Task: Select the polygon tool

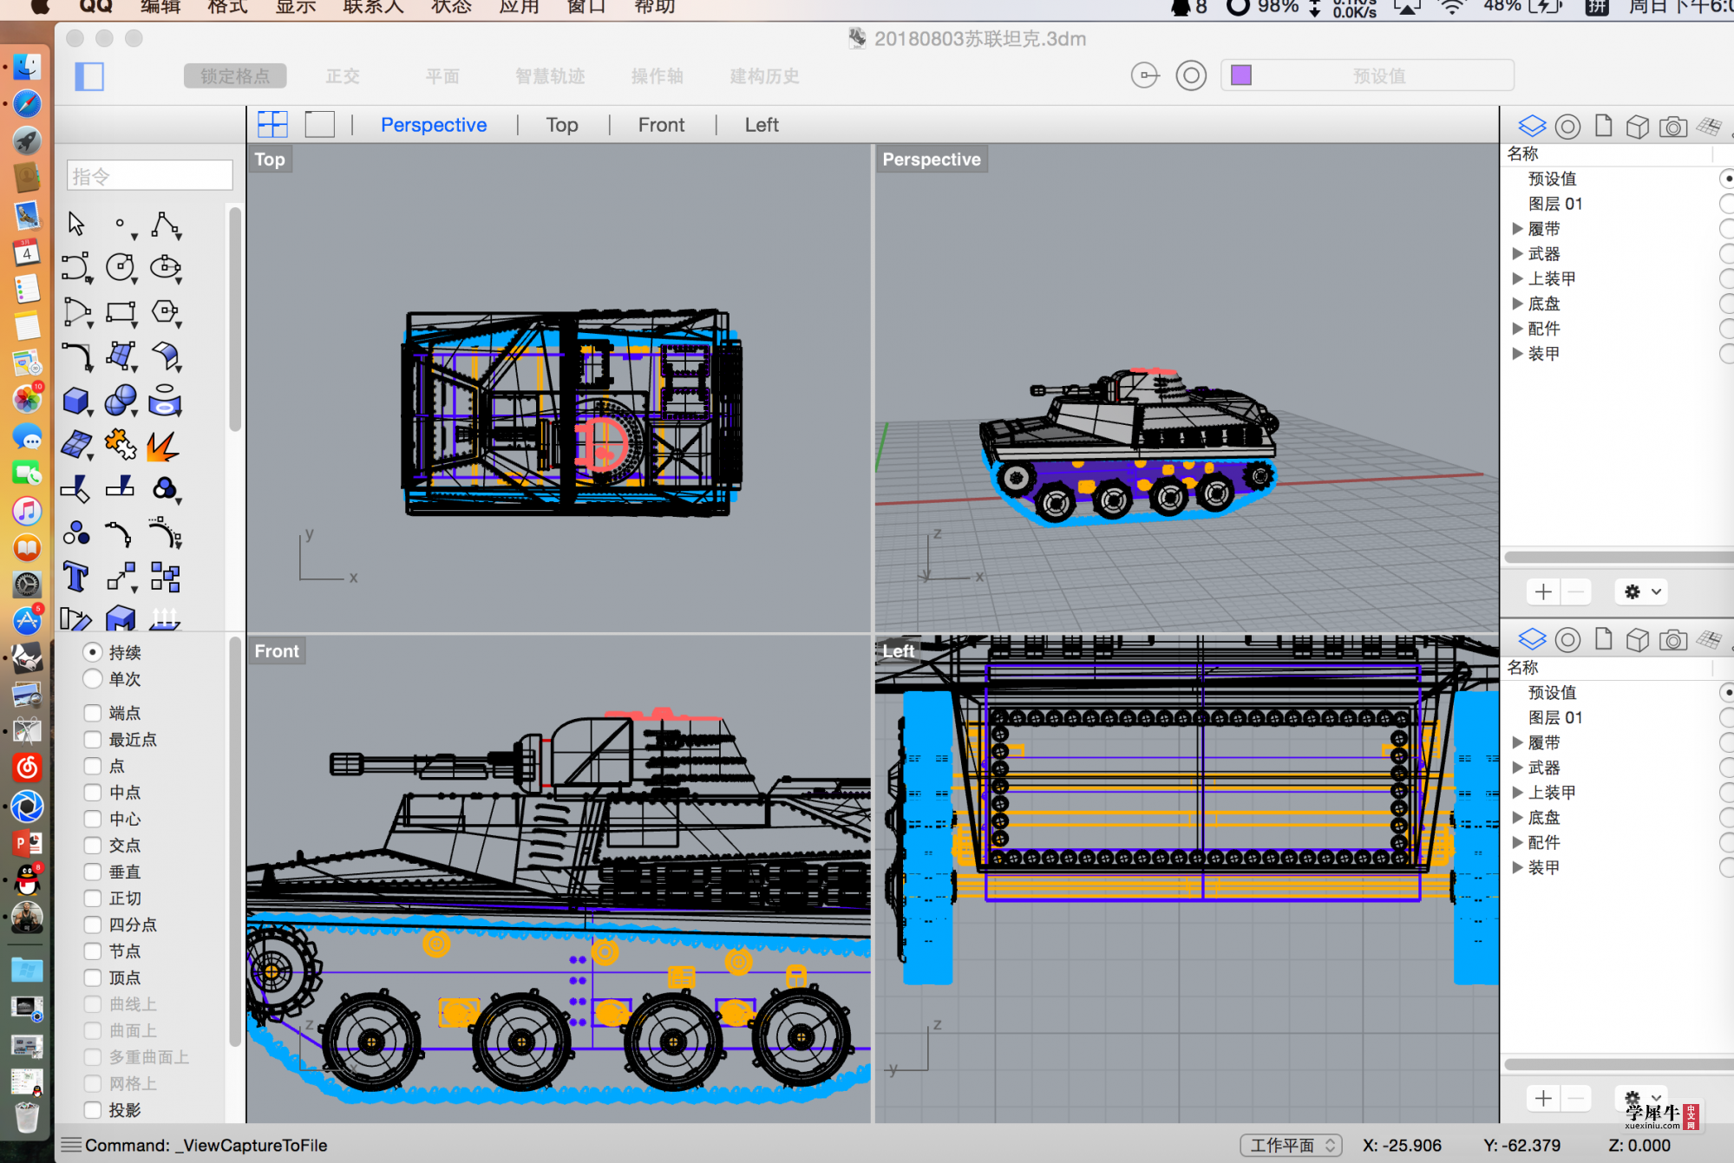Action: 165,312
